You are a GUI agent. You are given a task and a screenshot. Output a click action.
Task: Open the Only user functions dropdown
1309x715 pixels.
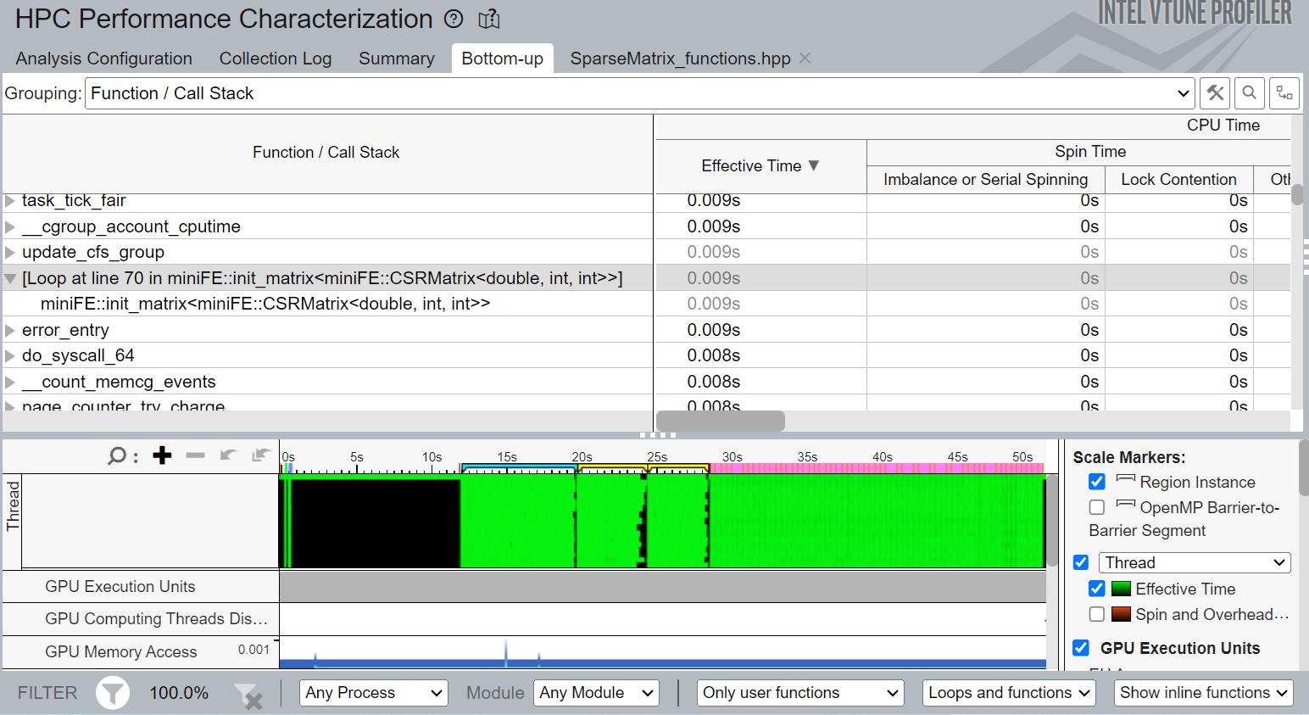(x=800, y=693)
